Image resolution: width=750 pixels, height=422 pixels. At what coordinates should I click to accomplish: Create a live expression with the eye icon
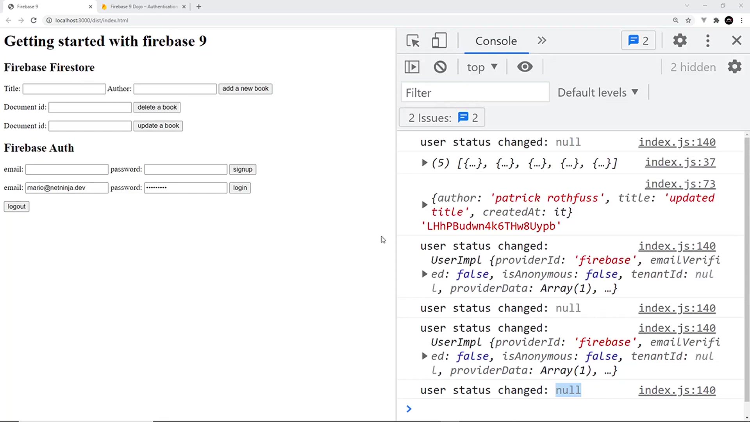[525, 67]
